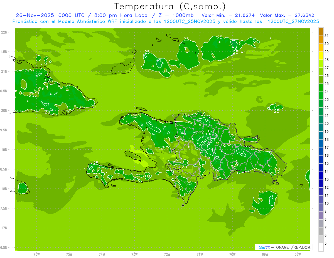Click the "31" value on the color scale
334x258 pixels.
pyautogui.click(x=327, y=36)
